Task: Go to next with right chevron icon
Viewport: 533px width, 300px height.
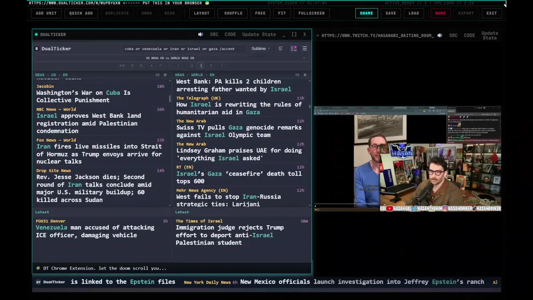Action: coord(178,65)
